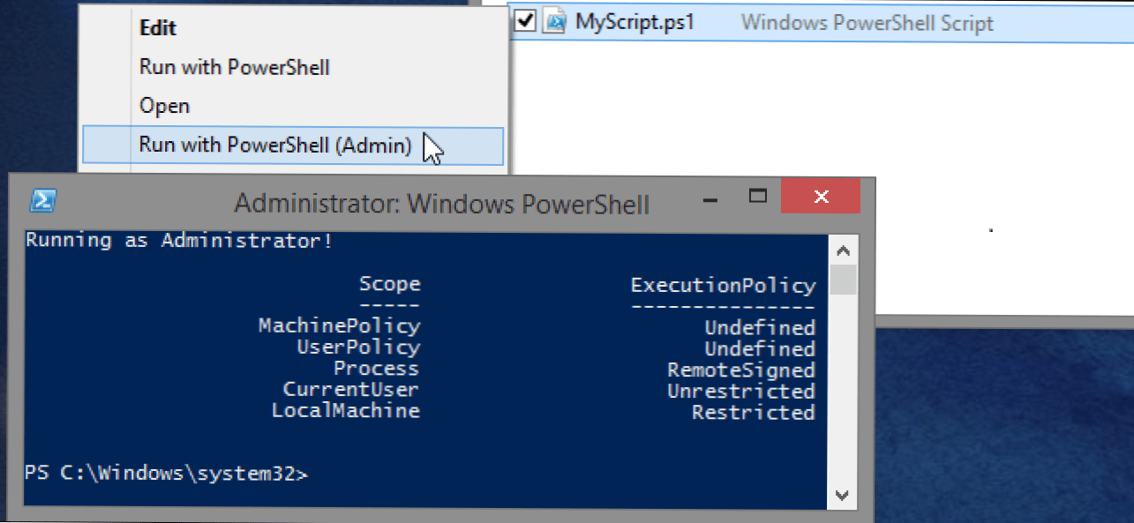Click the PowerShell icon in the console title bar
This screenshot has height=523, width=1134.
coord(42,200)
